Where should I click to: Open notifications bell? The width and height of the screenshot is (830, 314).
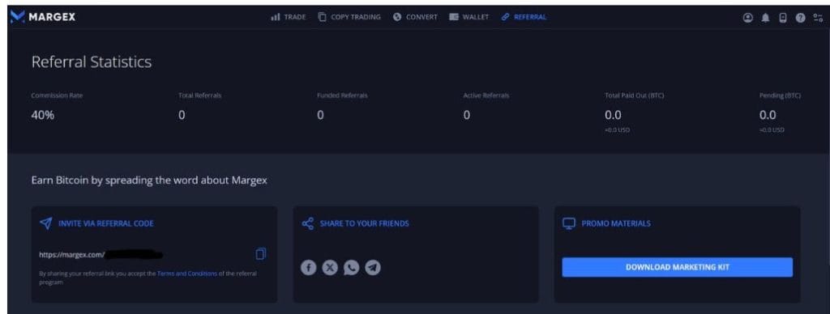[765, 18]
